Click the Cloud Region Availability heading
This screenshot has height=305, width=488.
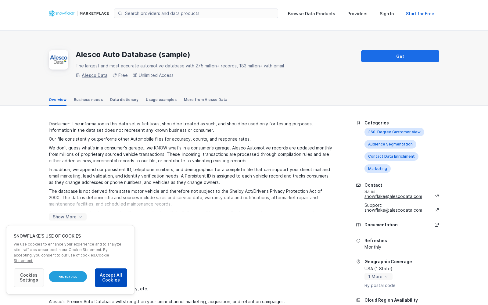click(x=391, y=300)
